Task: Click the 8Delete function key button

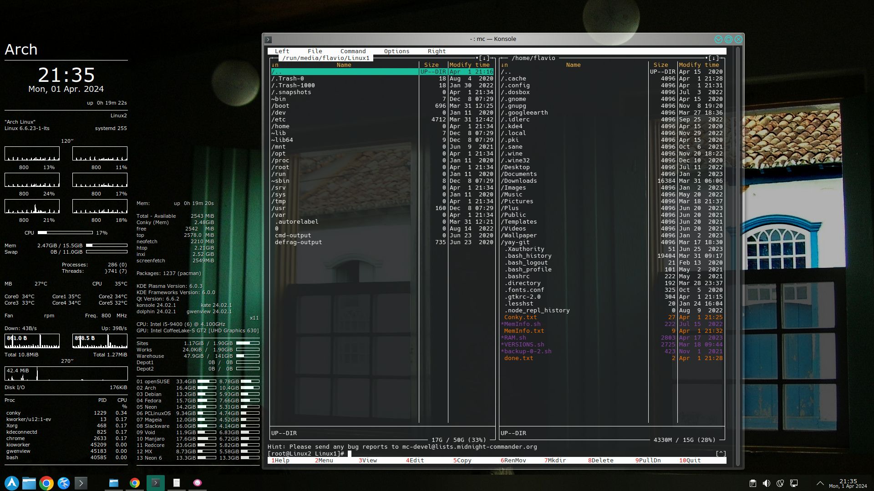Action: tap(601, 461)
